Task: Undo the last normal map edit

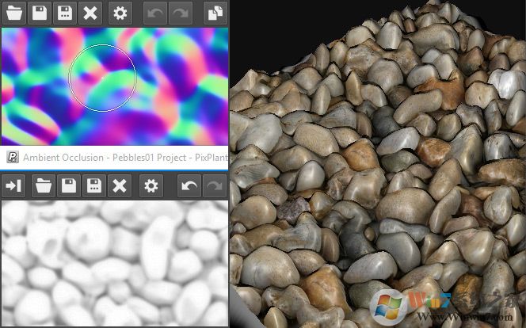Action: pos(155,13)
